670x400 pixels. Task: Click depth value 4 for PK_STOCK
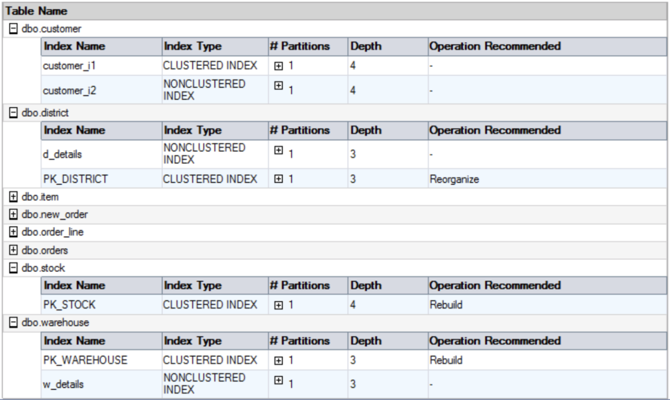(353, 305)
